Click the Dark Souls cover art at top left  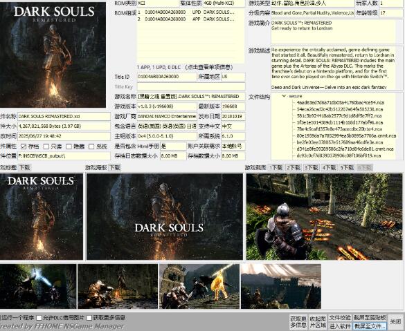53,55
